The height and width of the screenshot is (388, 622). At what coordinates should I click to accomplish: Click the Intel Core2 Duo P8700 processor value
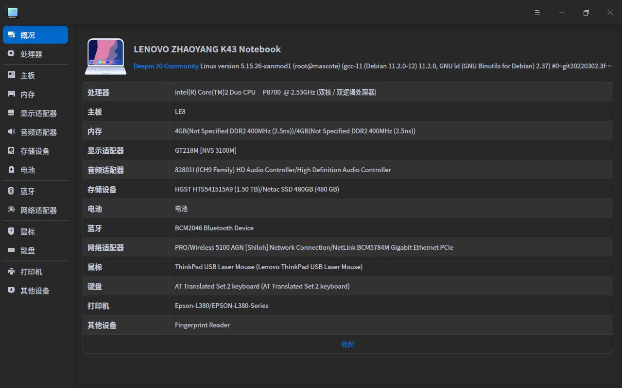pos(276,92)
